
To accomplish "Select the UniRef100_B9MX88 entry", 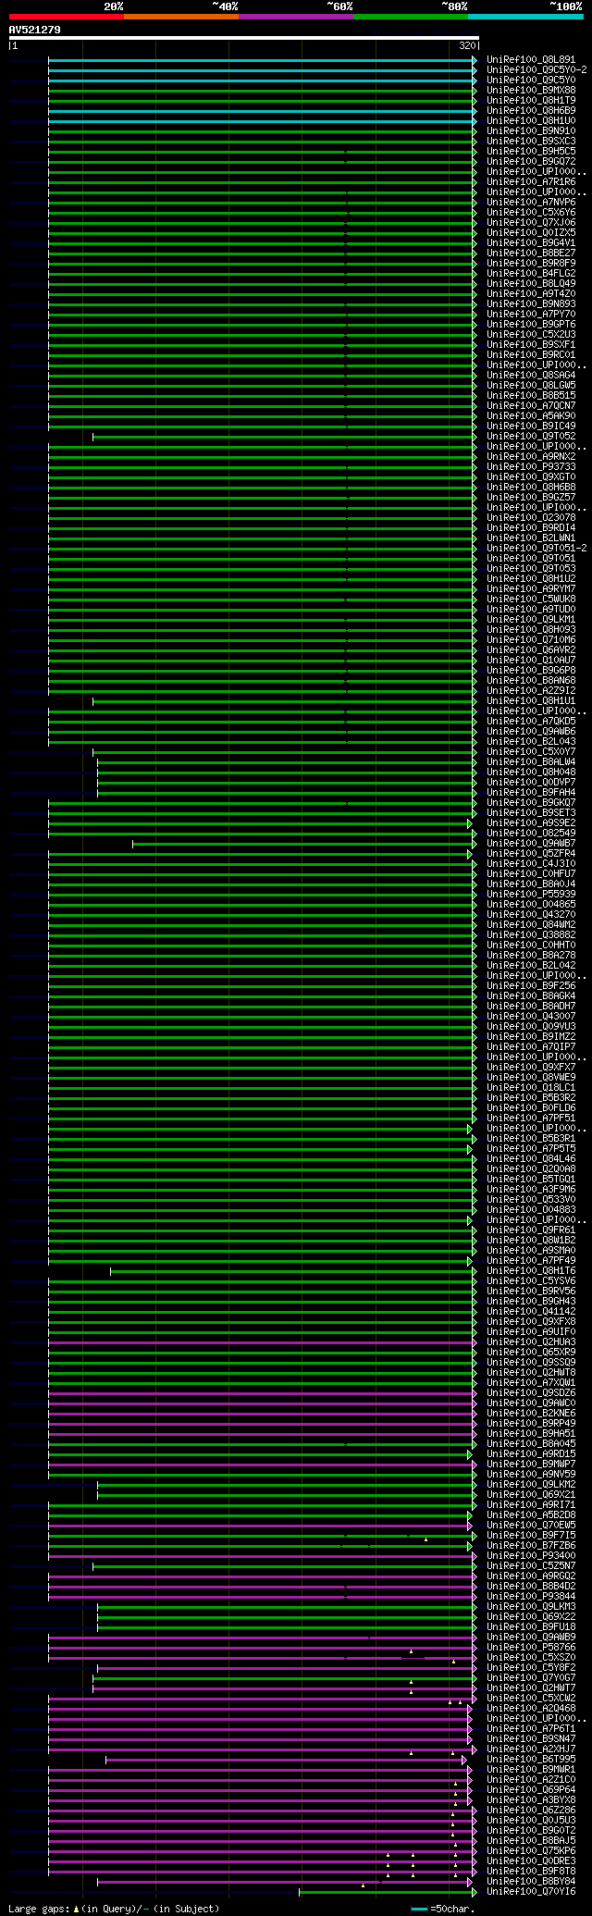I will pyautogui.click(x=531, y=91).
